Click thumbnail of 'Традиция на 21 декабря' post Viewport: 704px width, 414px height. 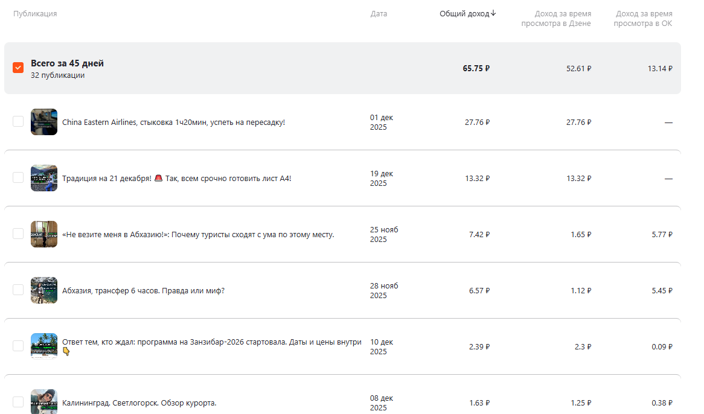(44, 178)
